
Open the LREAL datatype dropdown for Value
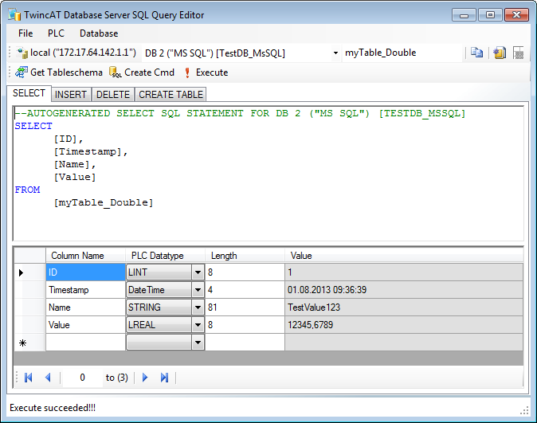[x=198, y=325]
